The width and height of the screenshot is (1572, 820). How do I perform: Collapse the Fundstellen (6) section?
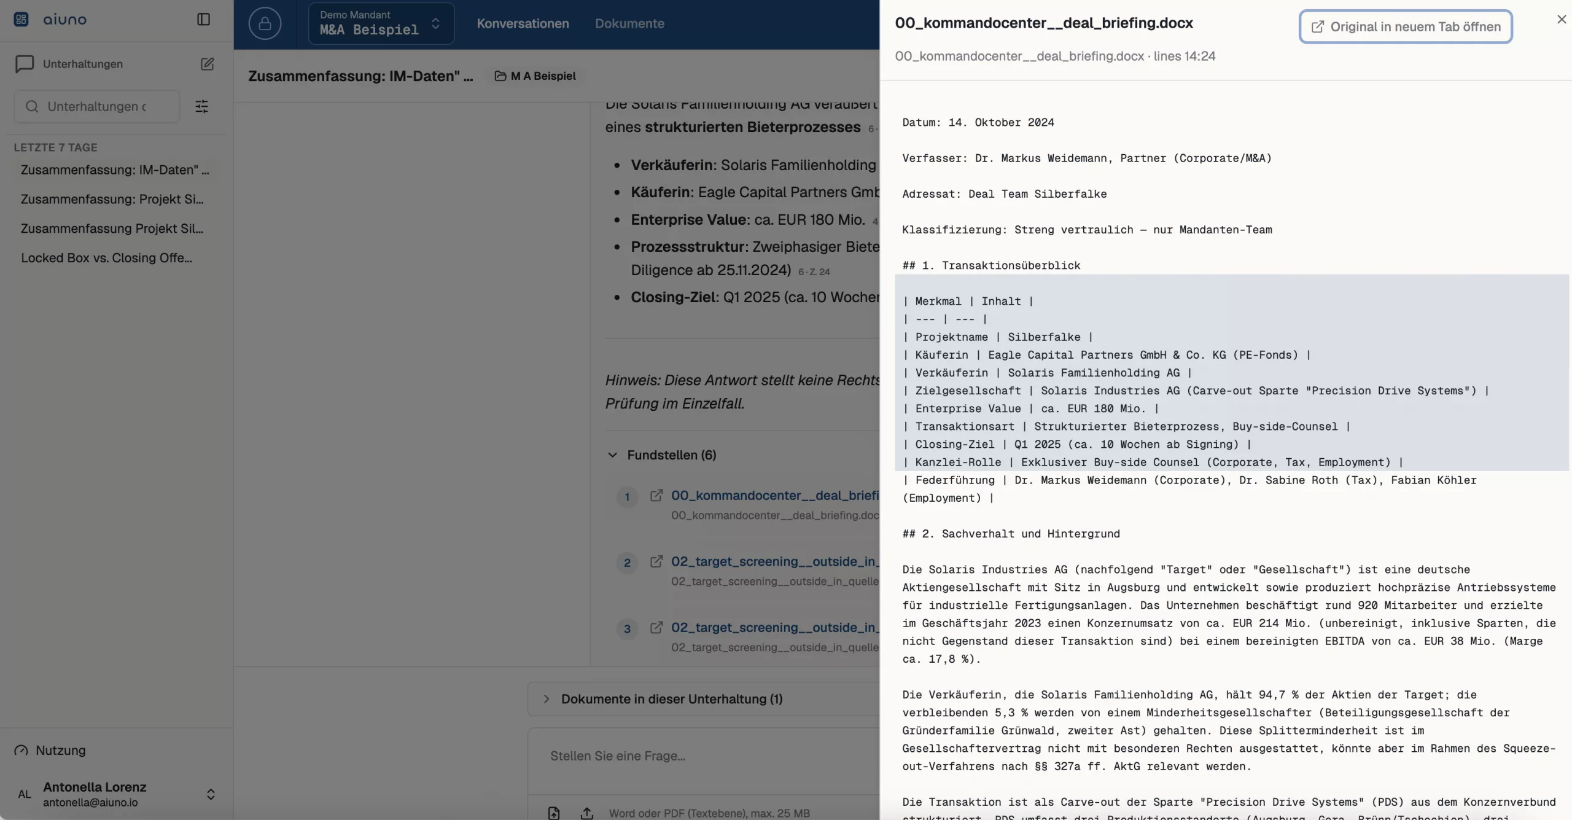coord(661,455)
